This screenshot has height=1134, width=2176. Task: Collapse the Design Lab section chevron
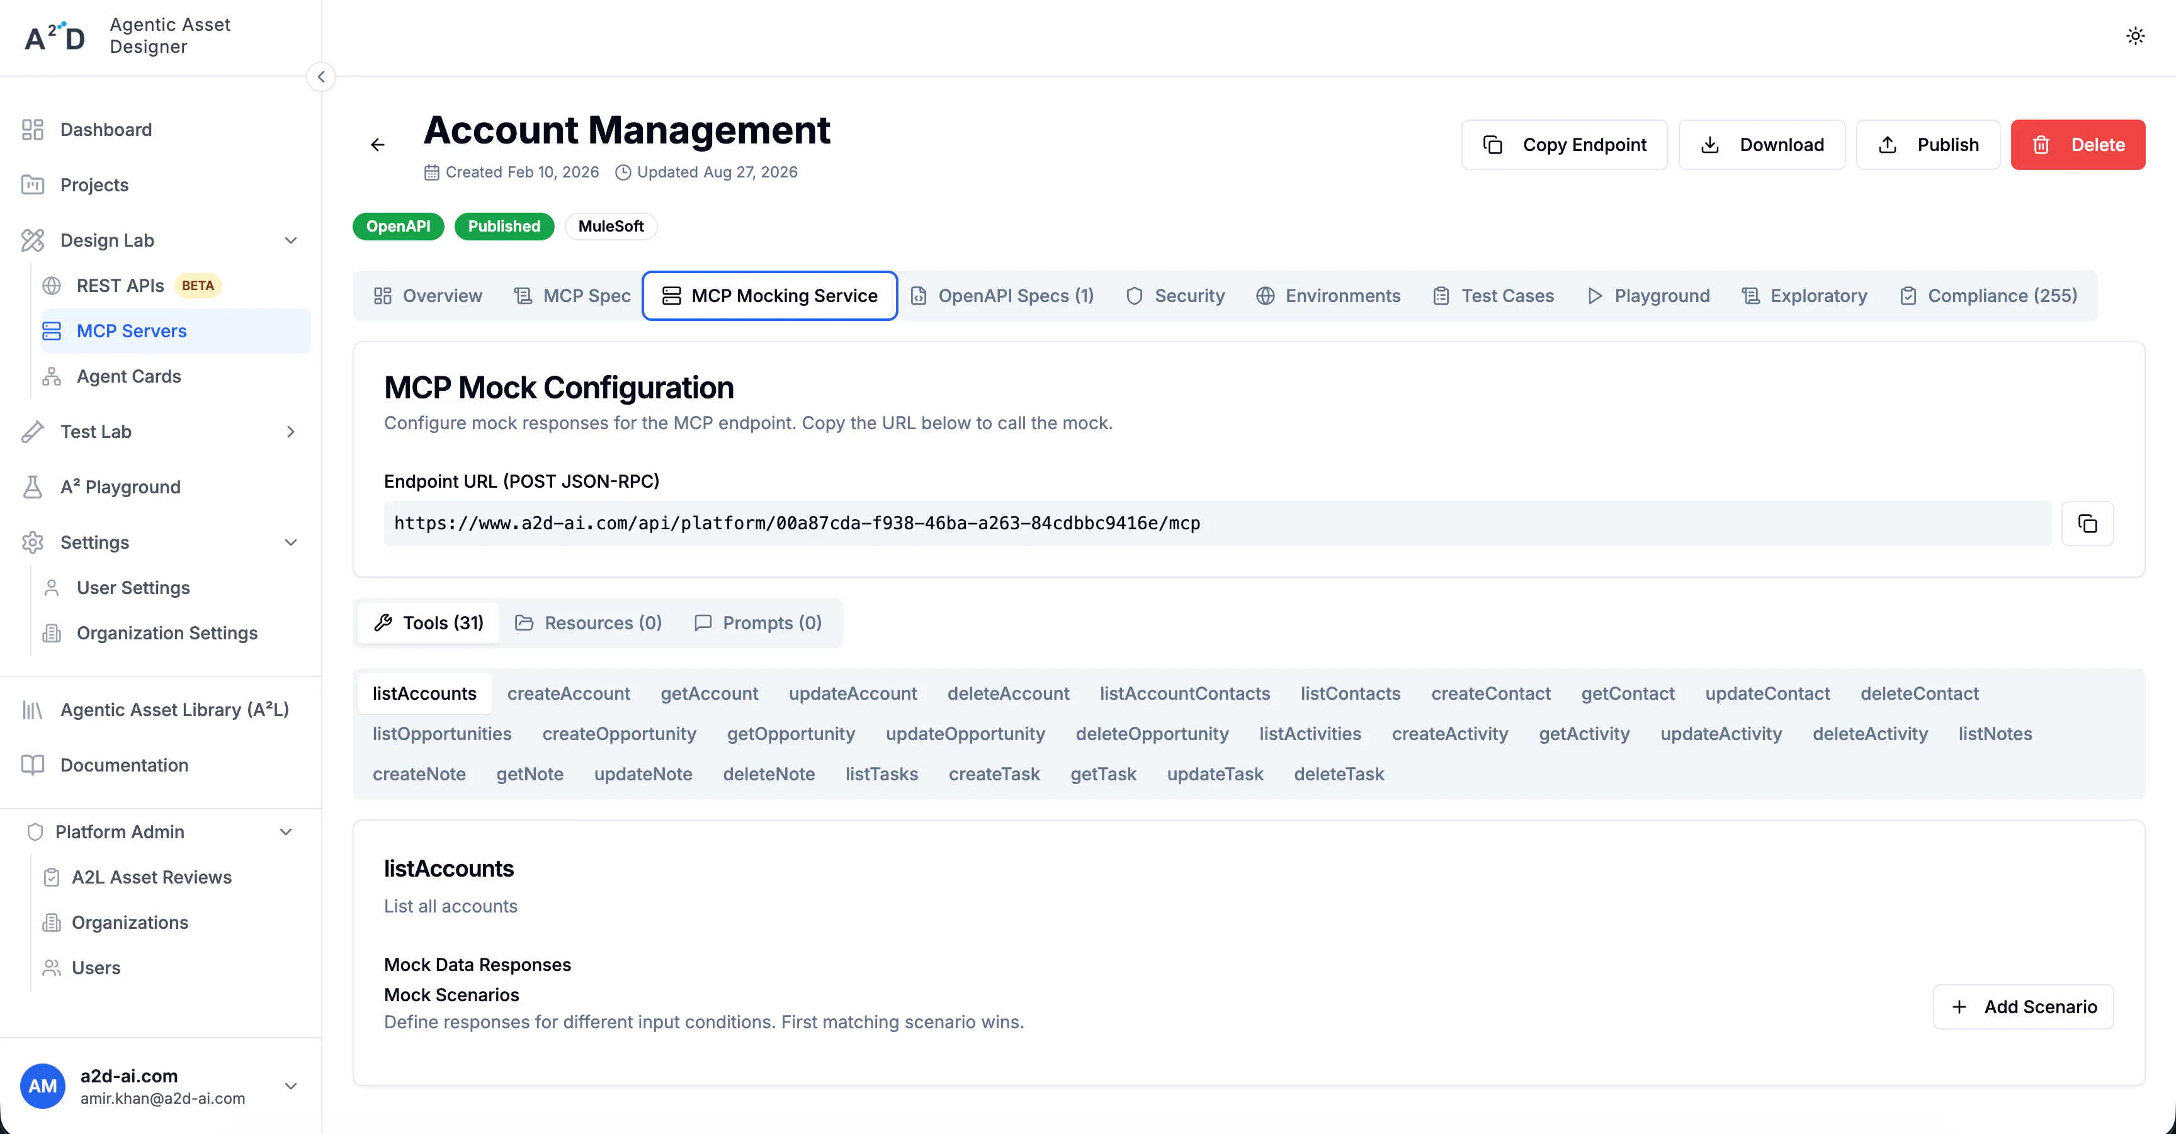pyautogui.click(x=291, y=240)
